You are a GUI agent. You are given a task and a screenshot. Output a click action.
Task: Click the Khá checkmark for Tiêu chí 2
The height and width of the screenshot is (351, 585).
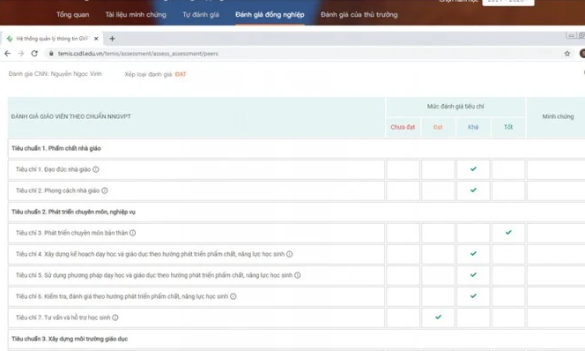tap(473, 190)
